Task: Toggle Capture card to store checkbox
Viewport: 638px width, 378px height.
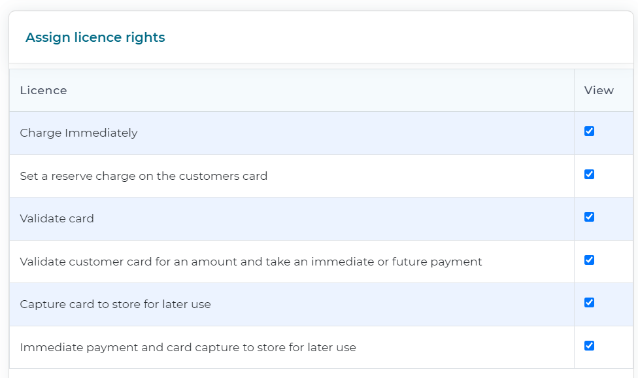Action: coord(589,302)
